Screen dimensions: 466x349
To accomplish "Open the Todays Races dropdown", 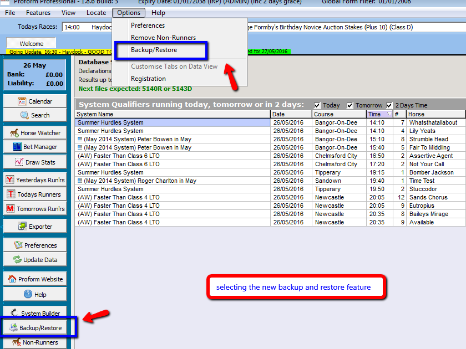I will pyautogui.click(x=264, y=27).
